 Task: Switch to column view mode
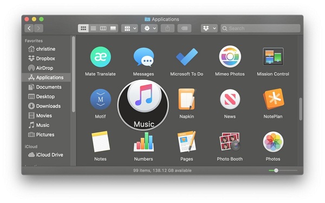point(103,28)
